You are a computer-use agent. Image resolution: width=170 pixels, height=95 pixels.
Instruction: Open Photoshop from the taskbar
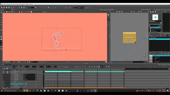[84, 91]
